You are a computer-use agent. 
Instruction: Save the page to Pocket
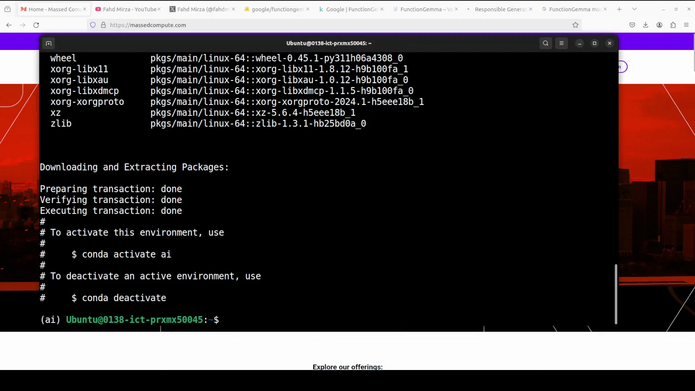[632, 25]
